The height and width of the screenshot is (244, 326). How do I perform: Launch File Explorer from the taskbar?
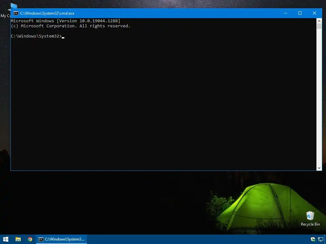(x=18, y=239)
